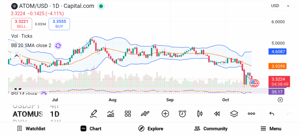The height and width of the screenshot is (135, 300).
Task: Open the USD currency dropdown
Action: [x=280, y=6]
